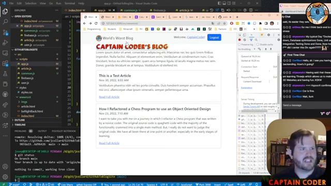Open the Explorer view in activity bar
The height and width of the screenshot is (186, 331).
(5, 11)
